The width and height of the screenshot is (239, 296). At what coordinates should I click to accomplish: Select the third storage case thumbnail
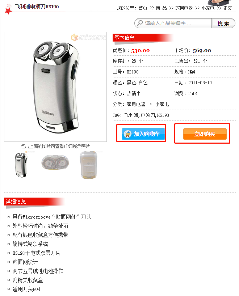pos(88,165)
